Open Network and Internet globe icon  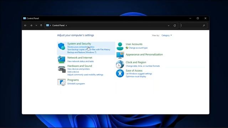pos(62,59)
